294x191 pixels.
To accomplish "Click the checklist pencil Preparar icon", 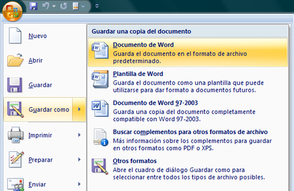I will tap(16, 160).
